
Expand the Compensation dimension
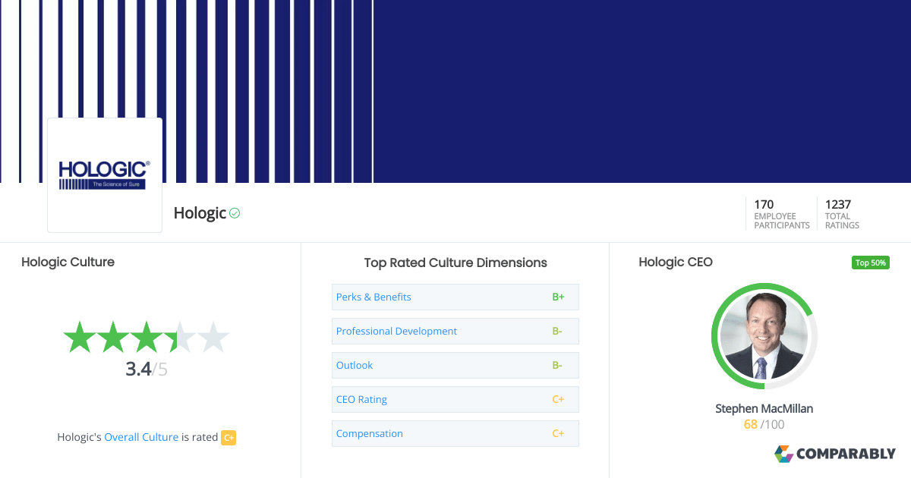point(370,433)
